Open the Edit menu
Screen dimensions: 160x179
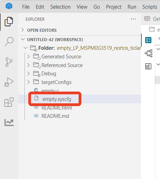(40, 7)
